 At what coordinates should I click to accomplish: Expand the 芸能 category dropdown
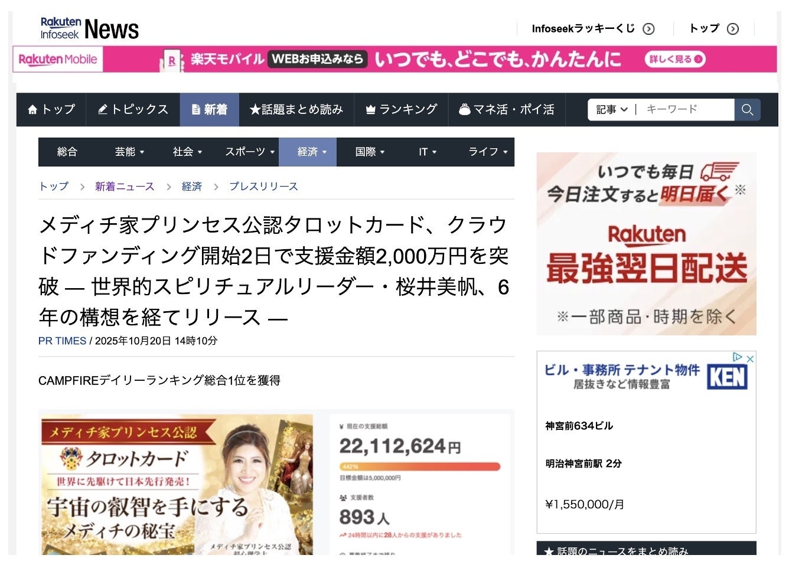tap(129, 152)
